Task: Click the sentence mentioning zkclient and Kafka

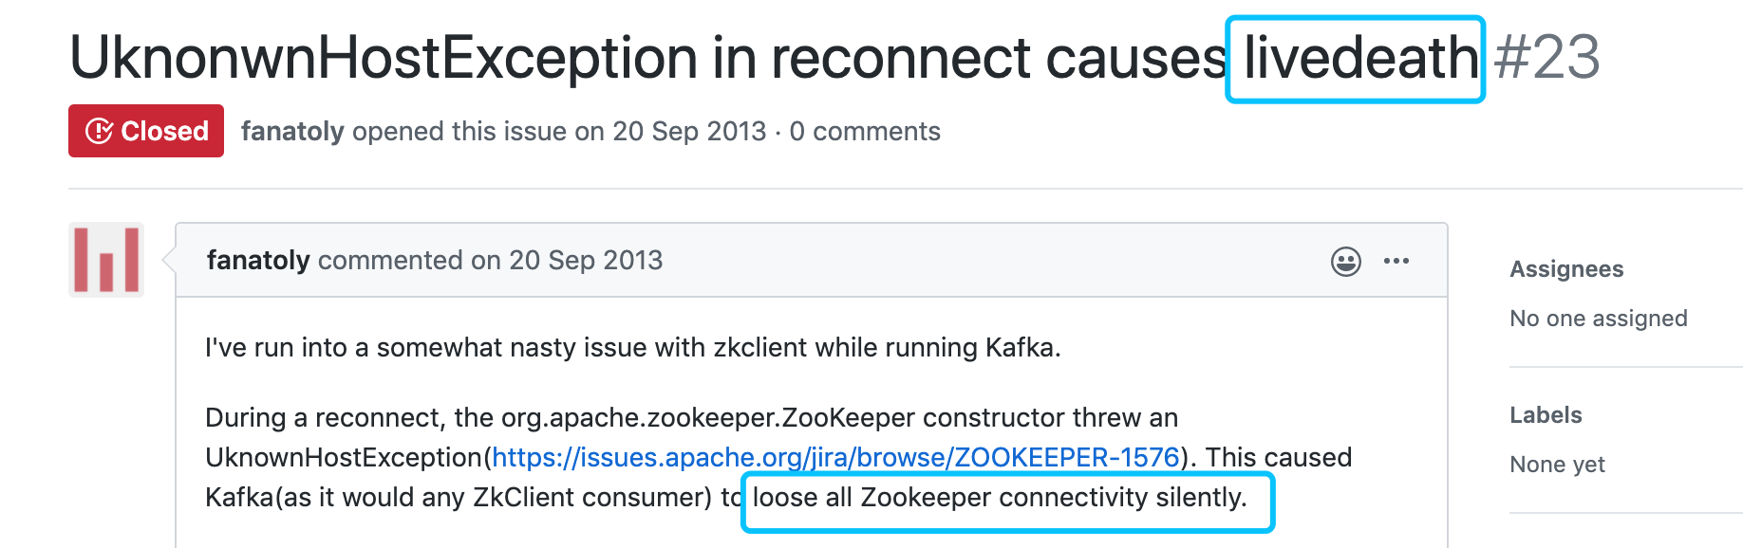Action: [x=632, y=347]
